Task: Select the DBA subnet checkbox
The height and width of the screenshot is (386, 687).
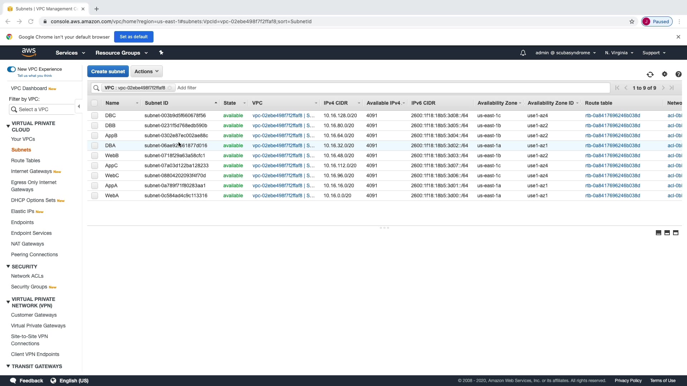Action: coord(94,146)
